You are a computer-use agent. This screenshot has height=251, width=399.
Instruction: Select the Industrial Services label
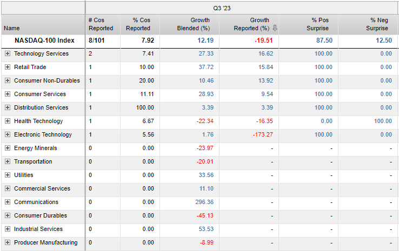(38, 229)
